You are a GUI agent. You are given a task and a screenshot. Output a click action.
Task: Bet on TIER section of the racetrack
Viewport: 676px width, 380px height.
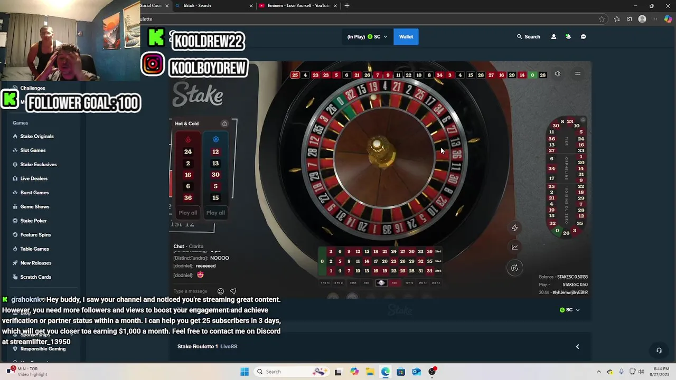click(x=567, y=141)
